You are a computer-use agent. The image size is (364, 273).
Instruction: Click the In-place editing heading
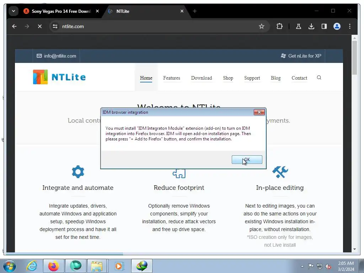pyautogui.click(x=280, y=188)
